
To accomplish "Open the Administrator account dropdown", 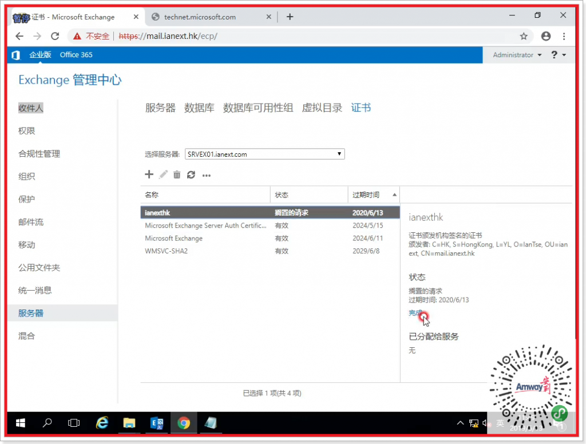I will click(x=517, y=55).
